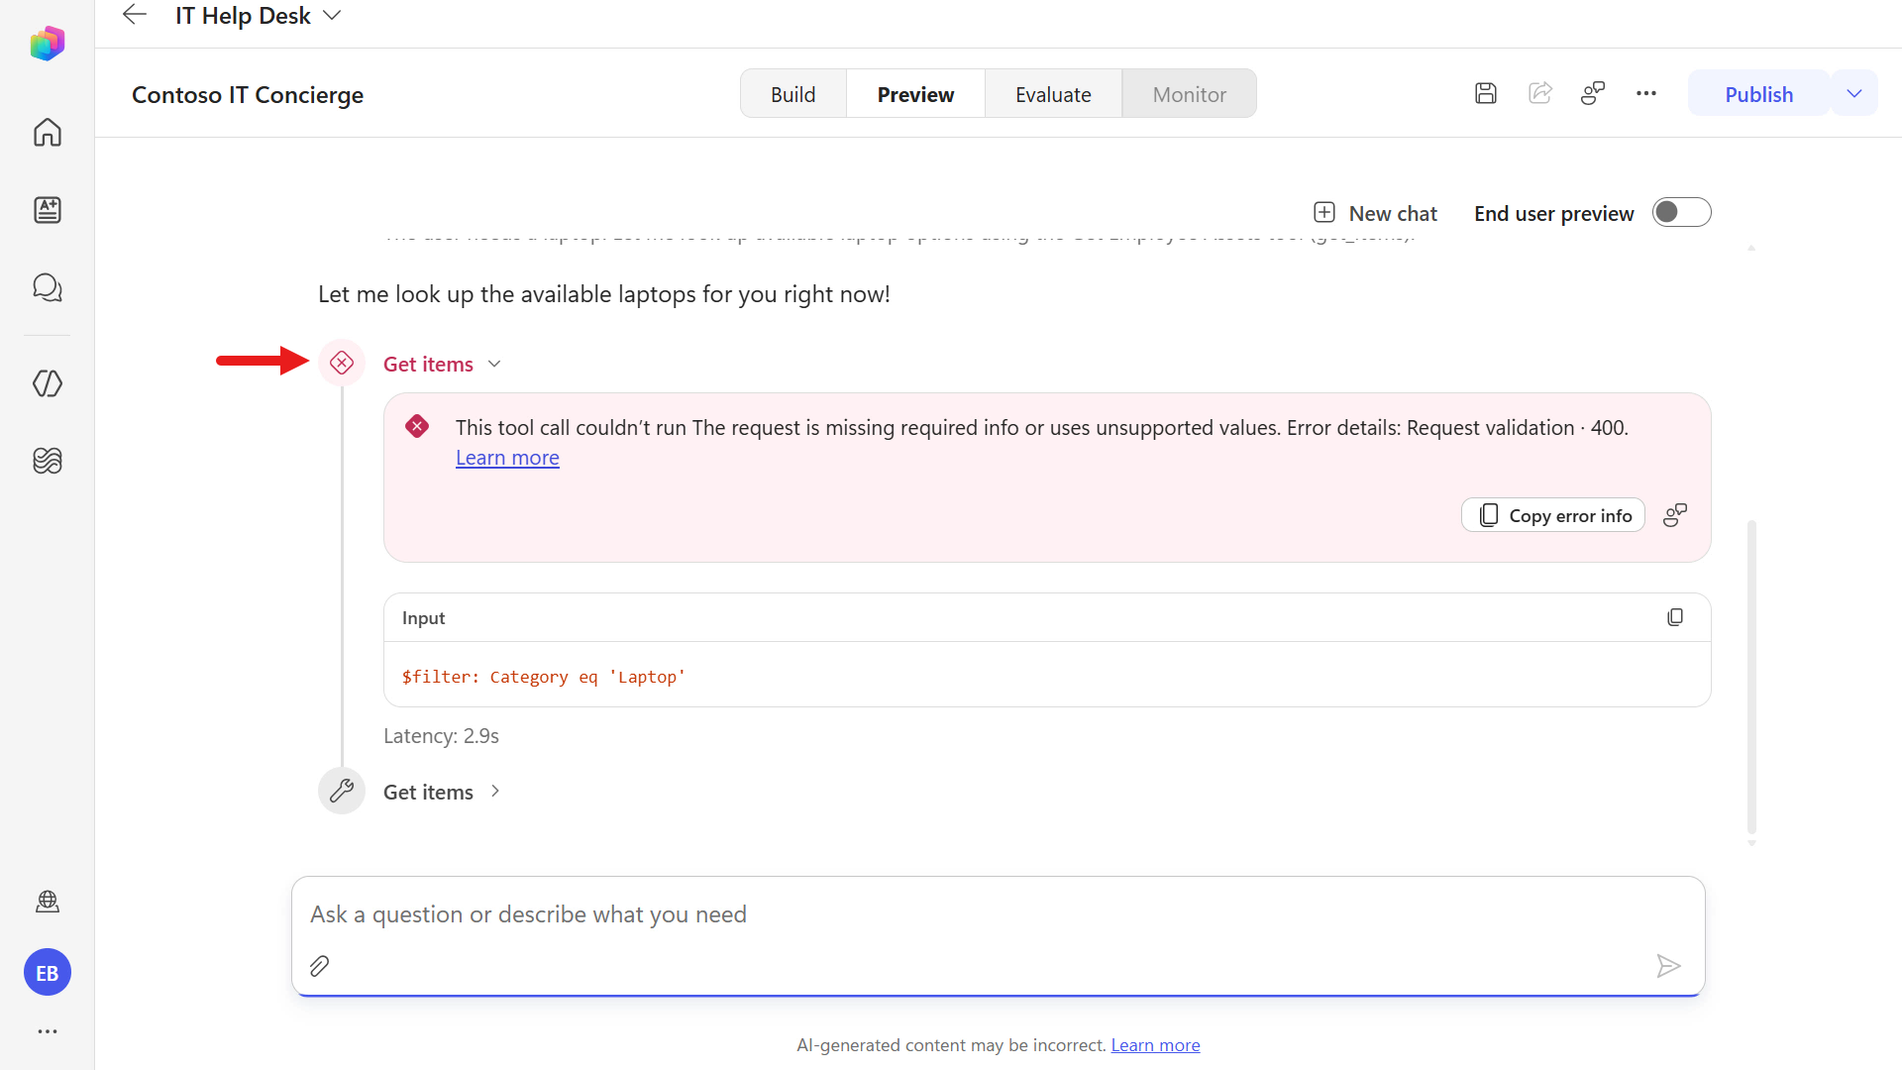The height and width of the screenshot is (1070, 1902).
Task: Click the share arrow icon in header
Action: click(1539, 94)
